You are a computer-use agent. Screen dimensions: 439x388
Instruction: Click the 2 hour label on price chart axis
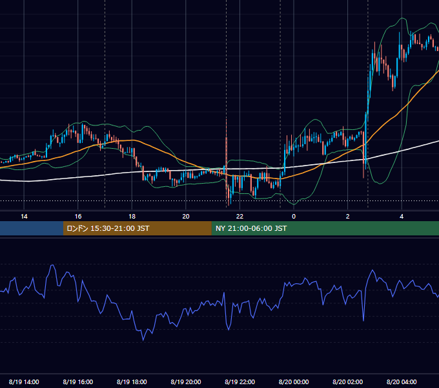(x=347, y=217)
